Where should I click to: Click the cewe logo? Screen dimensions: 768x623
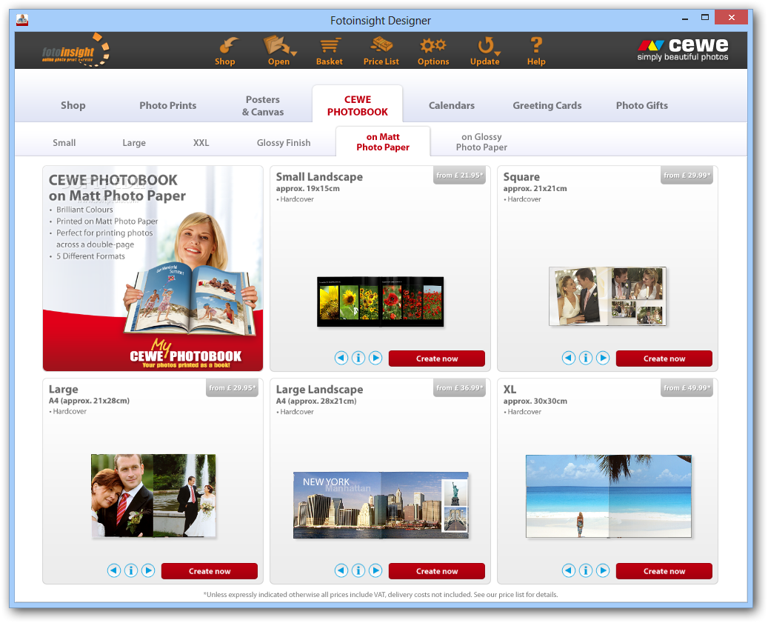pyautogui.click(x=682, y=50)
